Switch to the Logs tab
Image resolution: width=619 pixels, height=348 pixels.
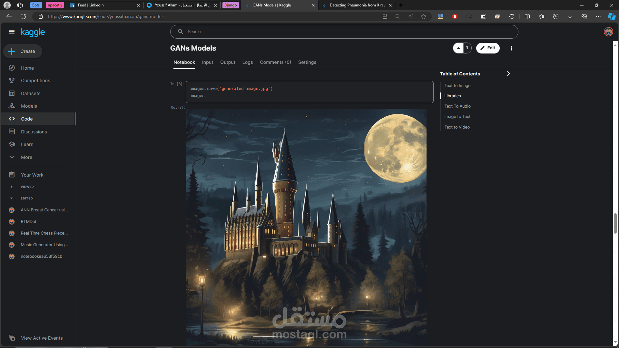[x=248, y=62]
